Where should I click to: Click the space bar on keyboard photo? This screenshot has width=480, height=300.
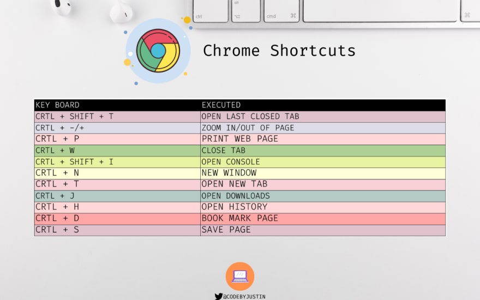click(x=380, y=10)
